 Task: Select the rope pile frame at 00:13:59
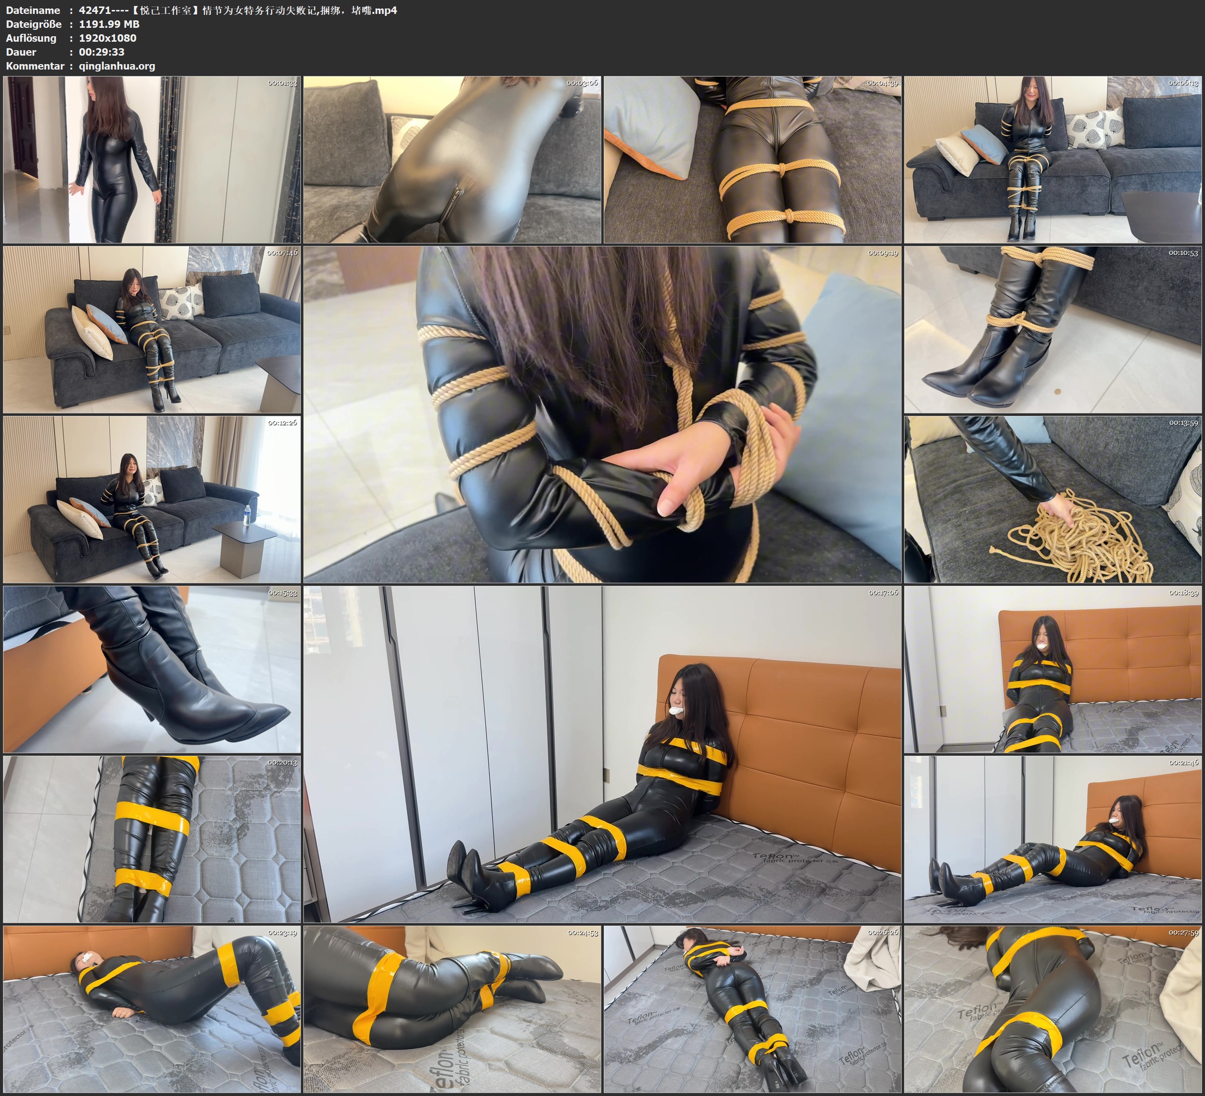[x=1052, y=499]
